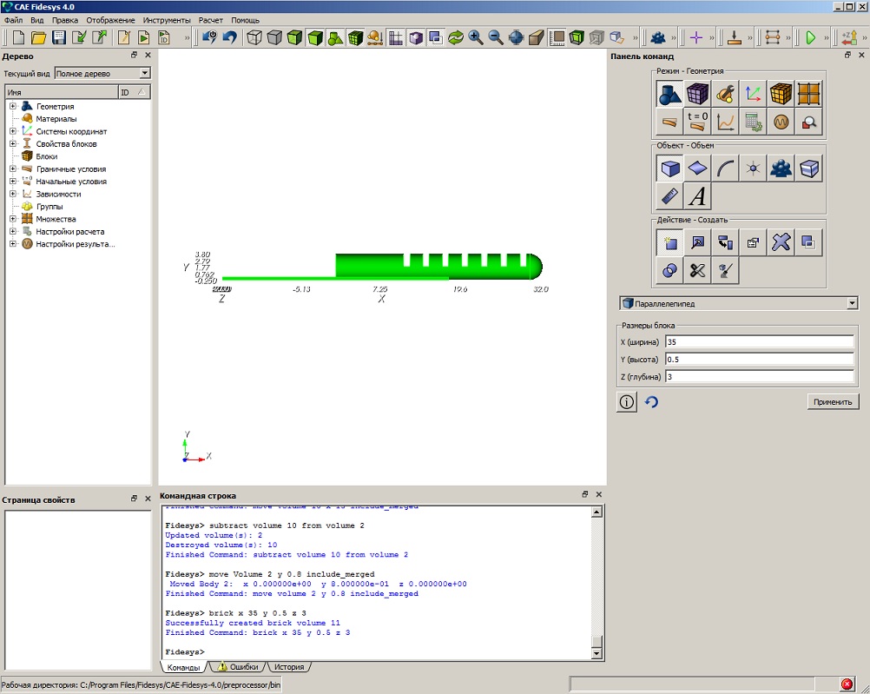Click the info circle button
Screen dimensions: 870x694
coord(626,401)
